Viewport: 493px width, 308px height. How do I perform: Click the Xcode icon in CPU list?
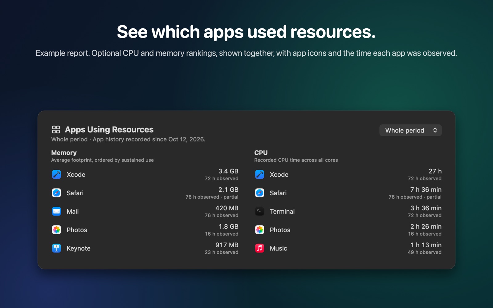[259, 174]
